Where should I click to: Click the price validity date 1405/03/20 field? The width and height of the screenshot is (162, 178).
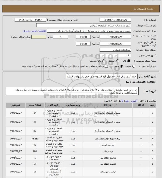[x=115, y=44]
